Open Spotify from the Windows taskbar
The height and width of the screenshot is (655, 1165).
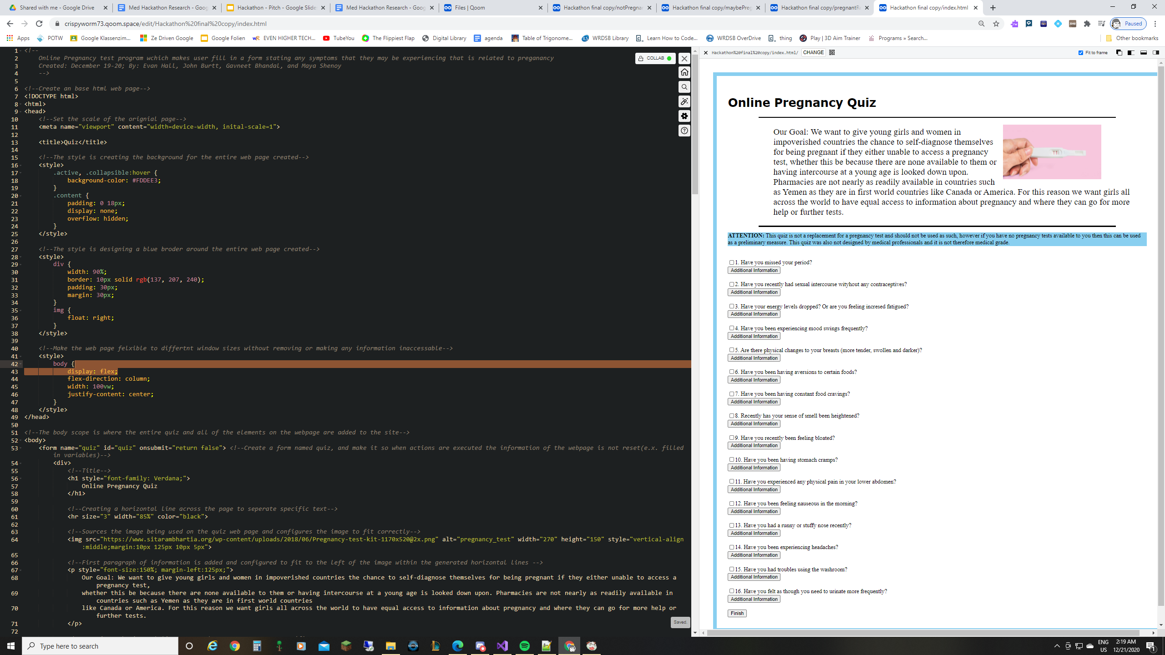[x=524, y=646]
